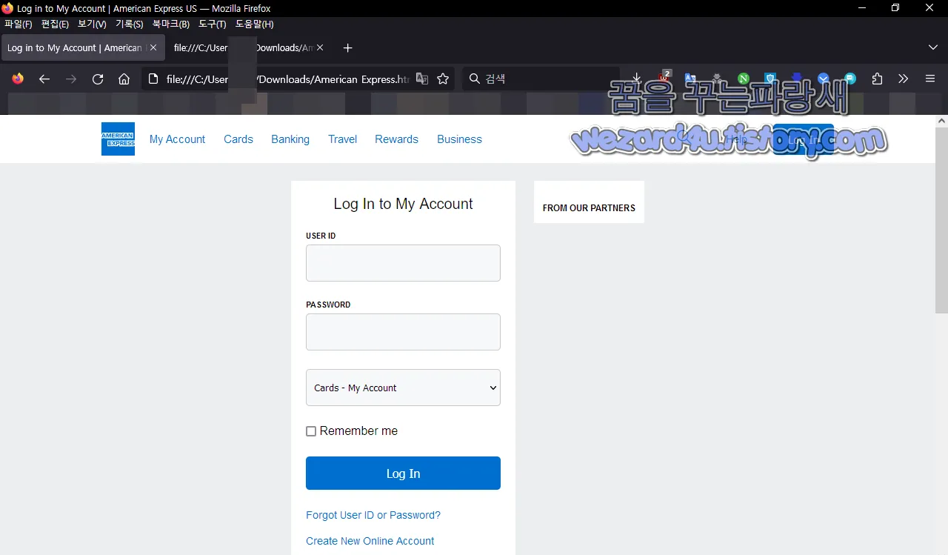This screenshot has height=555, width=948.
Task: Open the Rewards nav link
Action: (x=396, y=139)
